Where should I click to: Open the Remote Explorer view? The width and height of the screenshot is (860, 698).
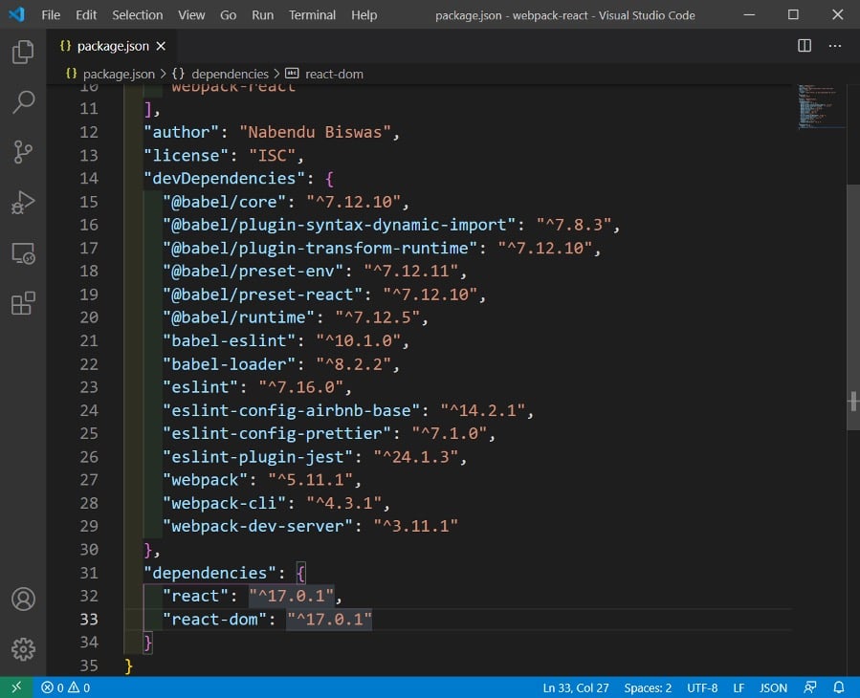pyautogui.click(x=23, y=251)
